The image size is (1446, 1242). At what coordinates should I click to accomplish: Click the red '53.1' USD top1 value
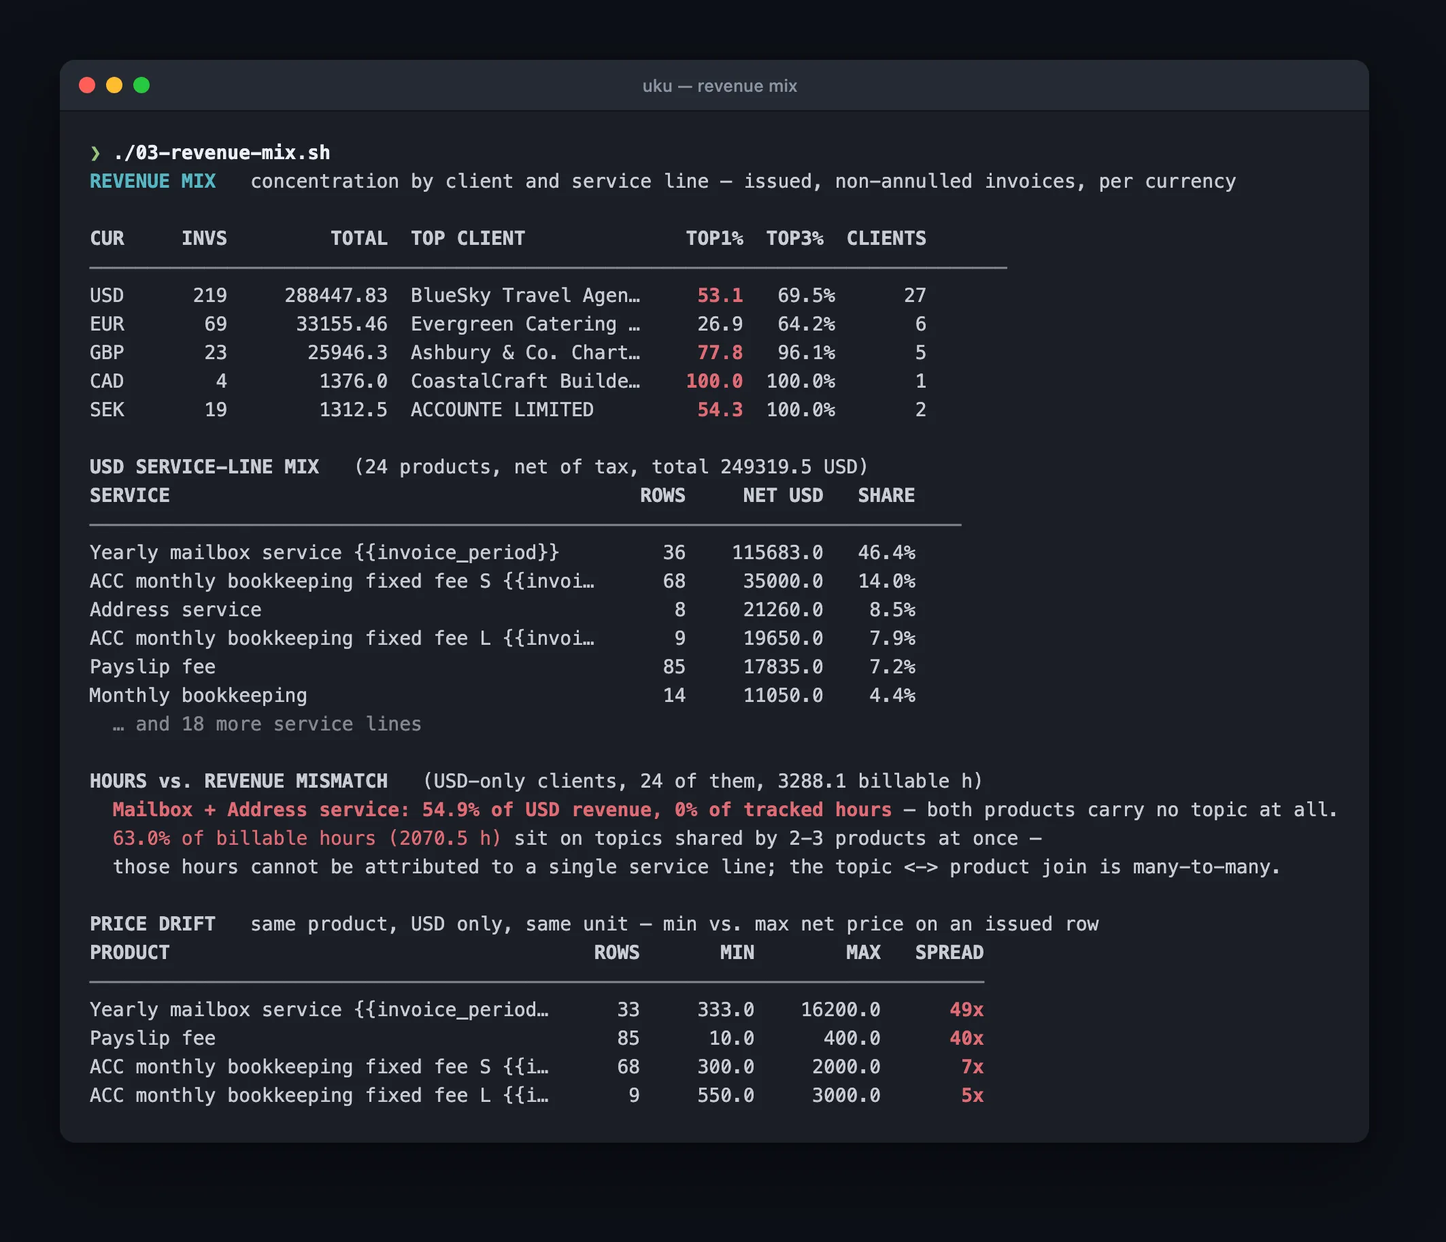(720, 296)
